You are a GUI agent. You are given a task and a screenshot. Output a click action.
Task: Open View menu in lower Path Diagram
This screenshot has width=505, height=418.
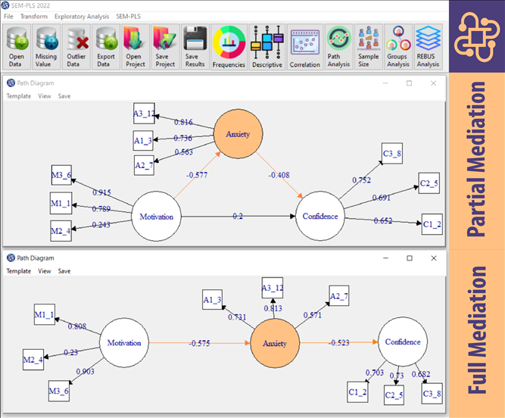click(x=45, y=271)
